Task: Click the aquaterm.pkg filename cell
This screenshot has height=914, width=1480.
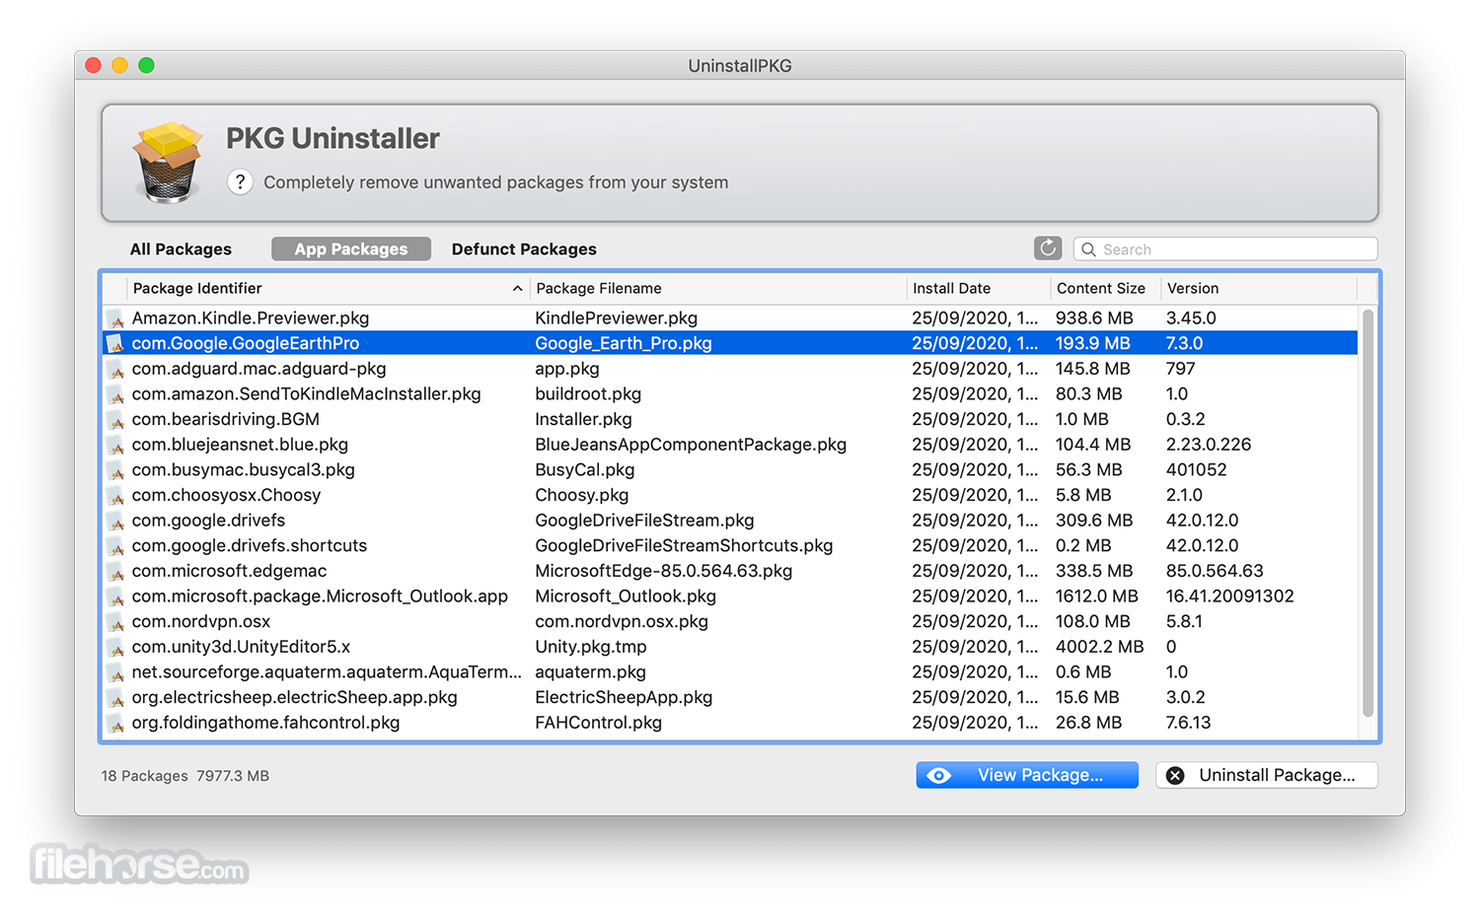Action: click(590, 672)
